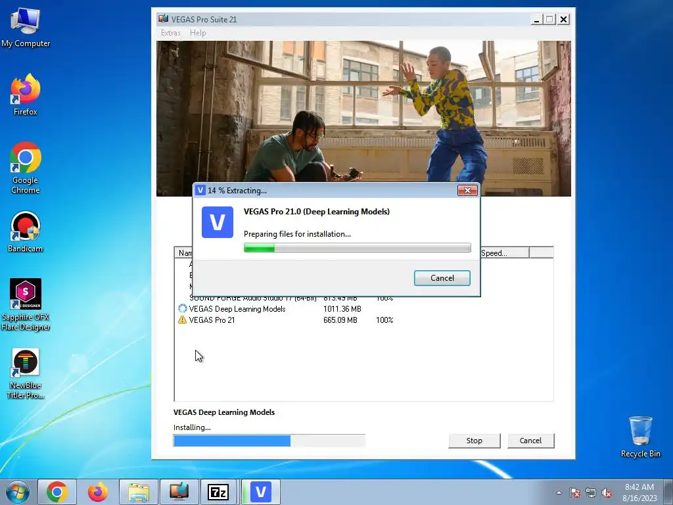Click the green extraction progress bar
This screenshot has width=673, height=505.
tap(357, 248)
